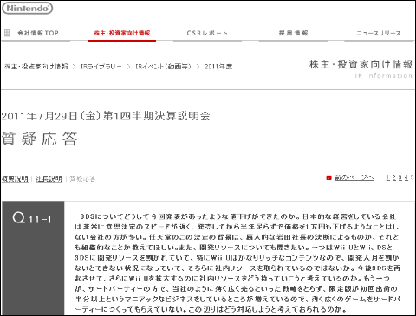Click the IRライブラリー breadcrumb link
The height and width of the screenshot is (316, 416).
(101, 67)
